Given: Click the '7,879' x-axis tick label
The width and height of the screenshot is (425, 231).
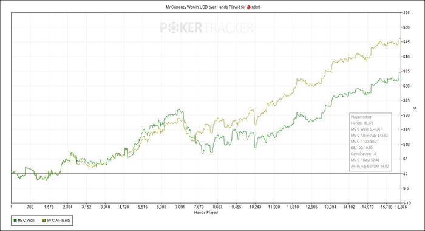Looking at the screenshot, I should tap(199, 207).
